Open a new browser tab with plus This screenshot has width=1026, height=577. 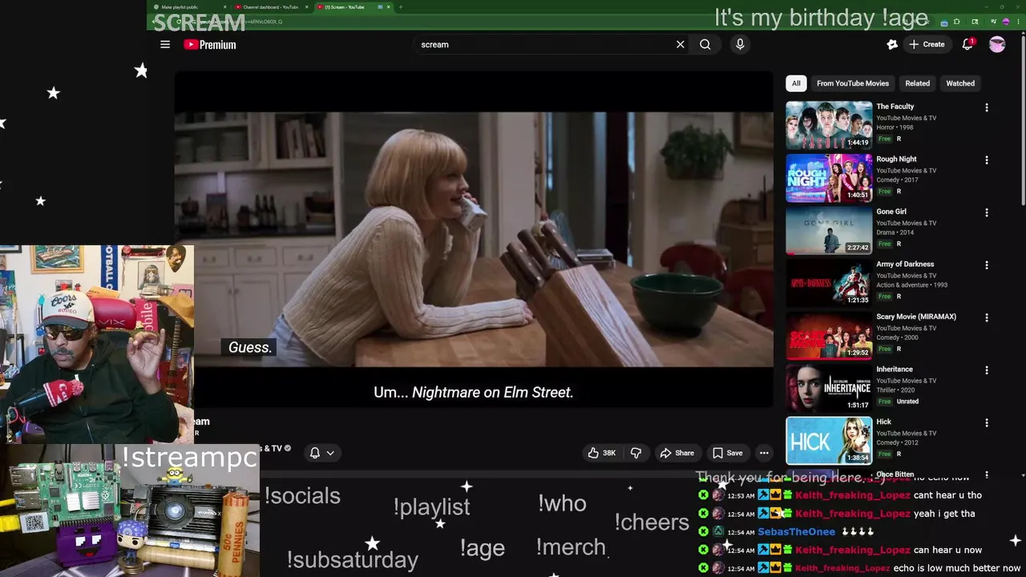(401, 7)
